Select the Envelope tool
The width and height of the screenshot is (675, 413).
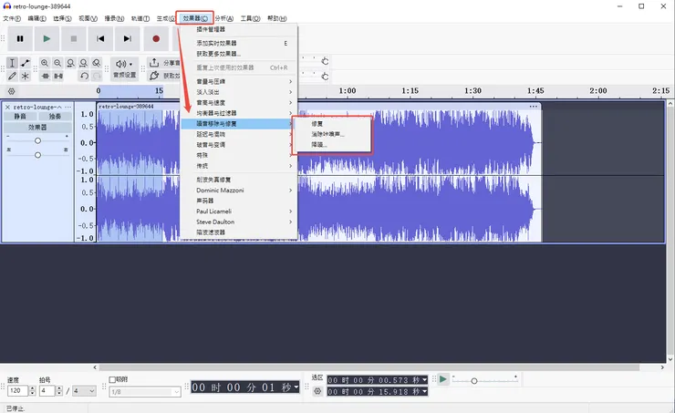pos(26,63)
